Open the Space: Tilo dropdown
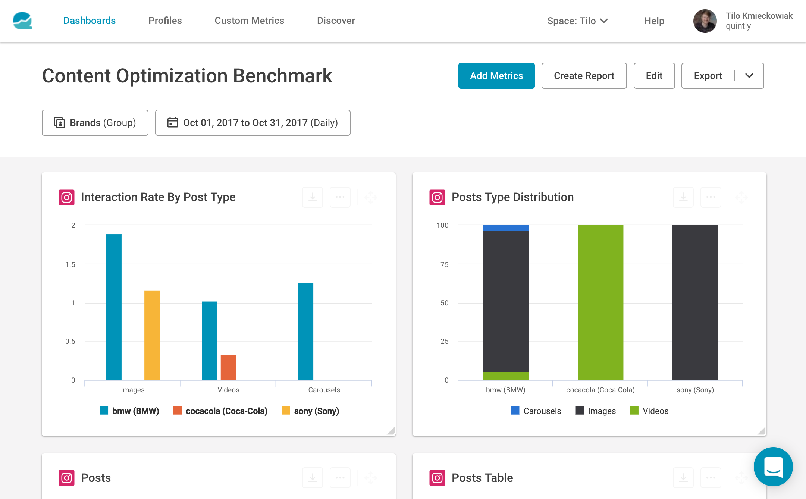The width and height of the screenshot is (806, 499). click(577, 21)
